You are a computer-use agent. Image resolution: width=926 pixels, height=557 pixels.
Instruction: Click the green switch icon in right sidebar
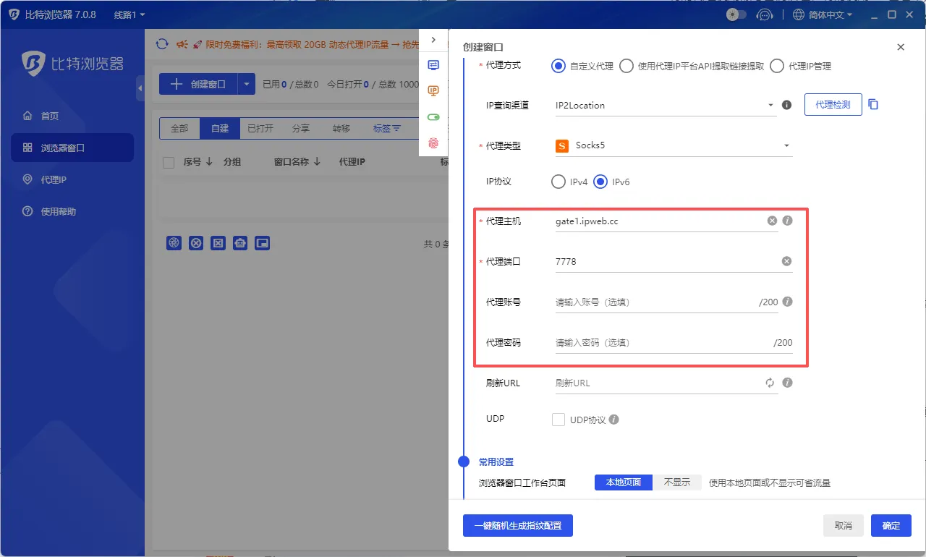click(x=433, y=116)
